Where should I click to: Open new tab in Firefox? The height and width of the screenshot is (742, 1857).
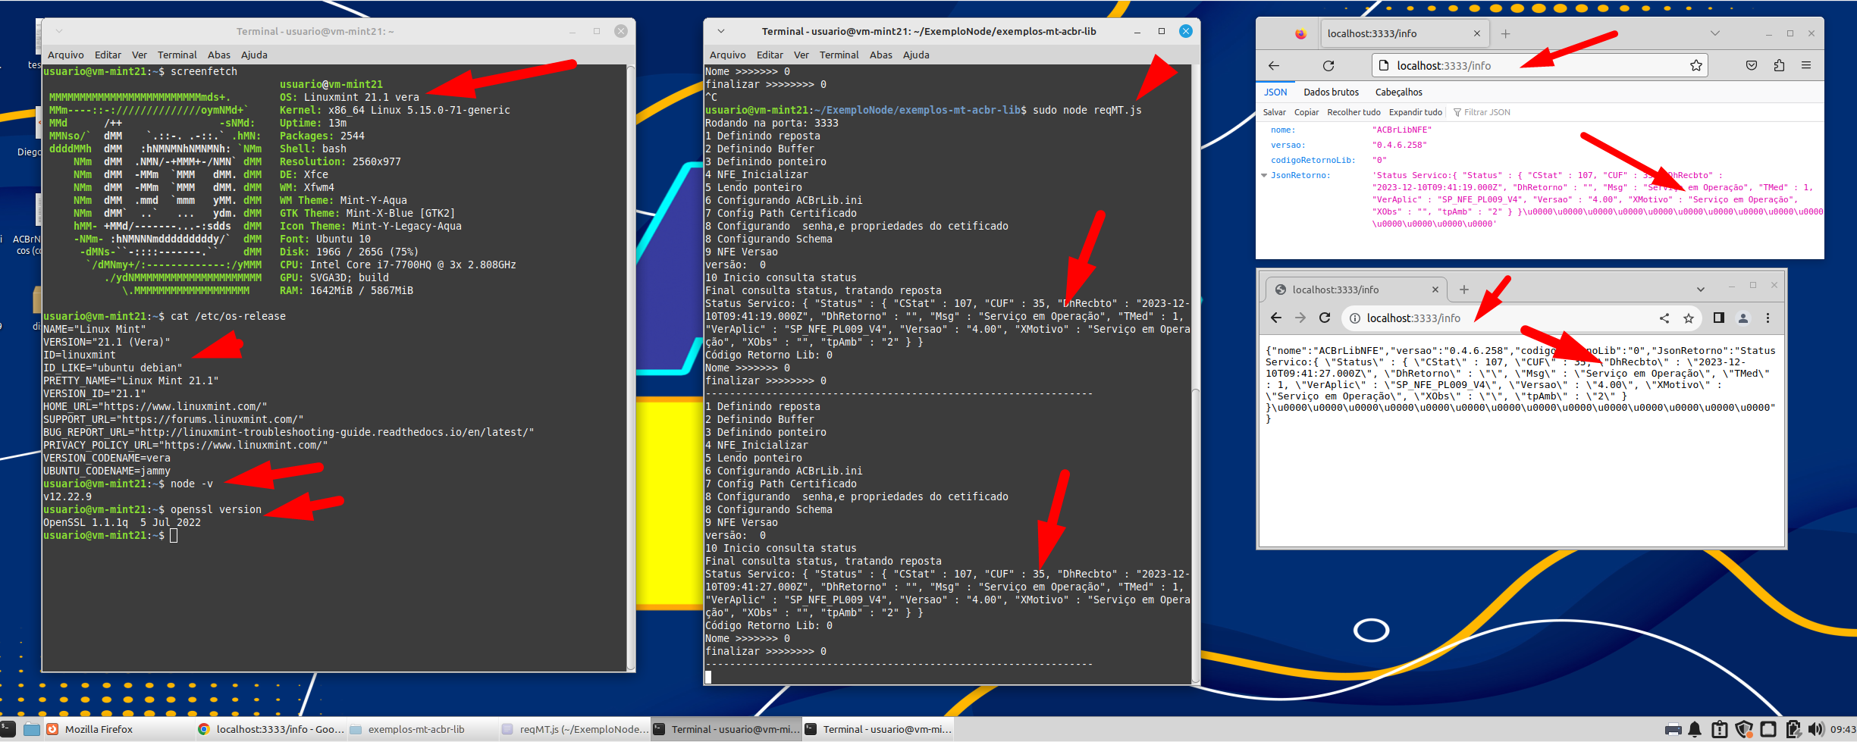pyautogui.click(x=1505, y=33)
